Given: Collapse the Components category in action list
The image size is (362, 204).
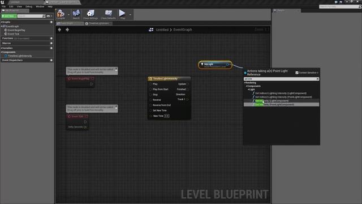Looking at the screenshot, I should pyautogui.click(x=247, y=86).
